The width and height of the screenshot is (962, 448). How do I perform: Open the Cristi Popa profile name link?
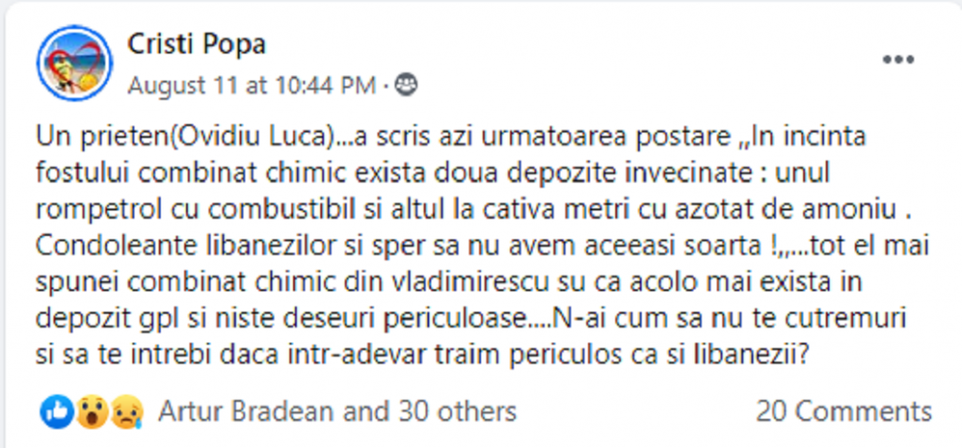(x=195, y=43)
